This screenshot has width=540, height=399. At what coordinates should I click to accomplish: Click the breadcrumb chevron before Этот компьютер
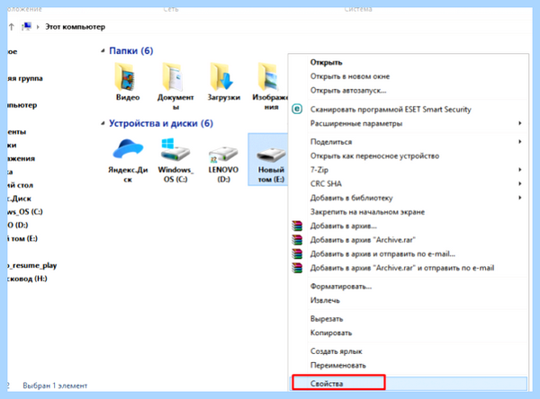point(38,27)
